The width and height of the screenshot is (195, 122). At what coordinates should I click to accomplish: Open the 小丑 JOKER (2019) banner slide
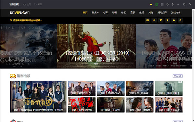click(96, 46)
